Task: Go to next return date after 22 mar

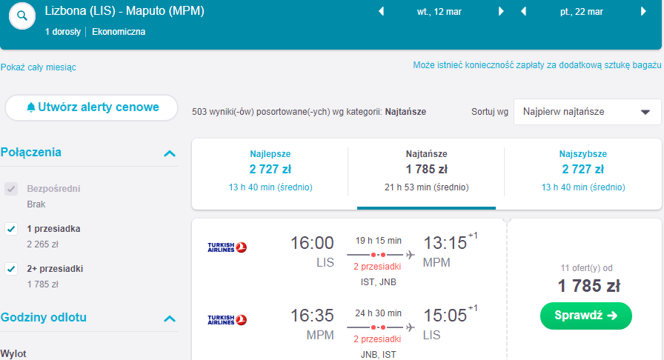Action: [x=643, y=11]
